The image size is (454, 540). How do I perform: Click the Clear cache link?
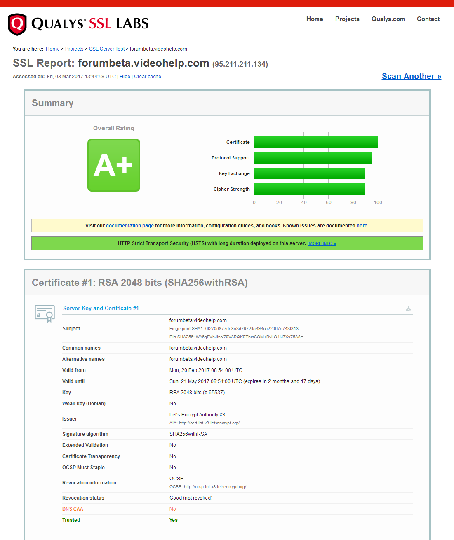(x=148, y=77)
